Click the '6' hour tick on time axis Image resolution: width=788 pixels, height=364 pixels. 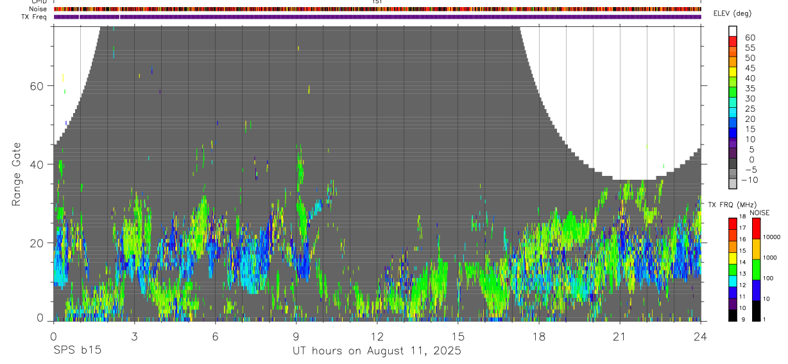(215, 336)
